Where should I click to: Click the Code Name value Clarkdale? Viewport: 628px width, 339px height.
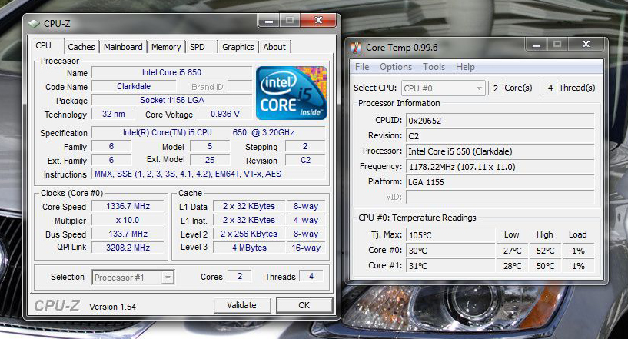coord(134,87)
